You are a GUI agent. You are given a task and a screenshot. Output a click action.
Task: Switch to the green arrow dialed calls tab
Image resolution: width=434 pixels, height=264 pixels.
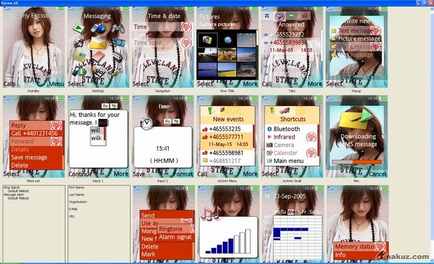[292, 15]
